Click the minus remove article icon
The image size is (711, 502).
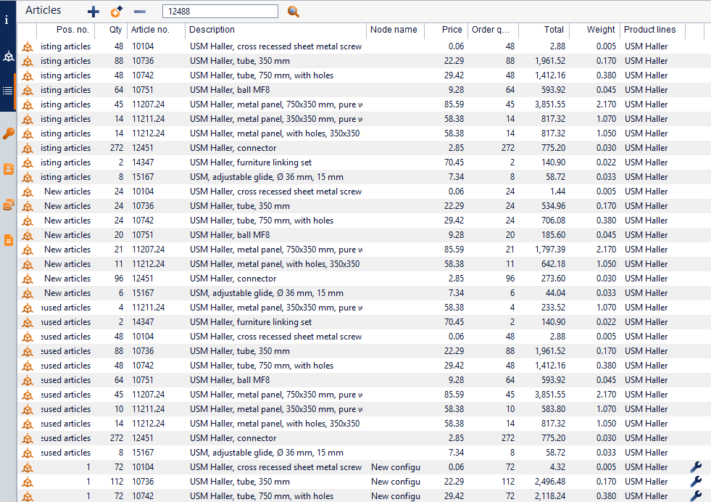(140, 12)
